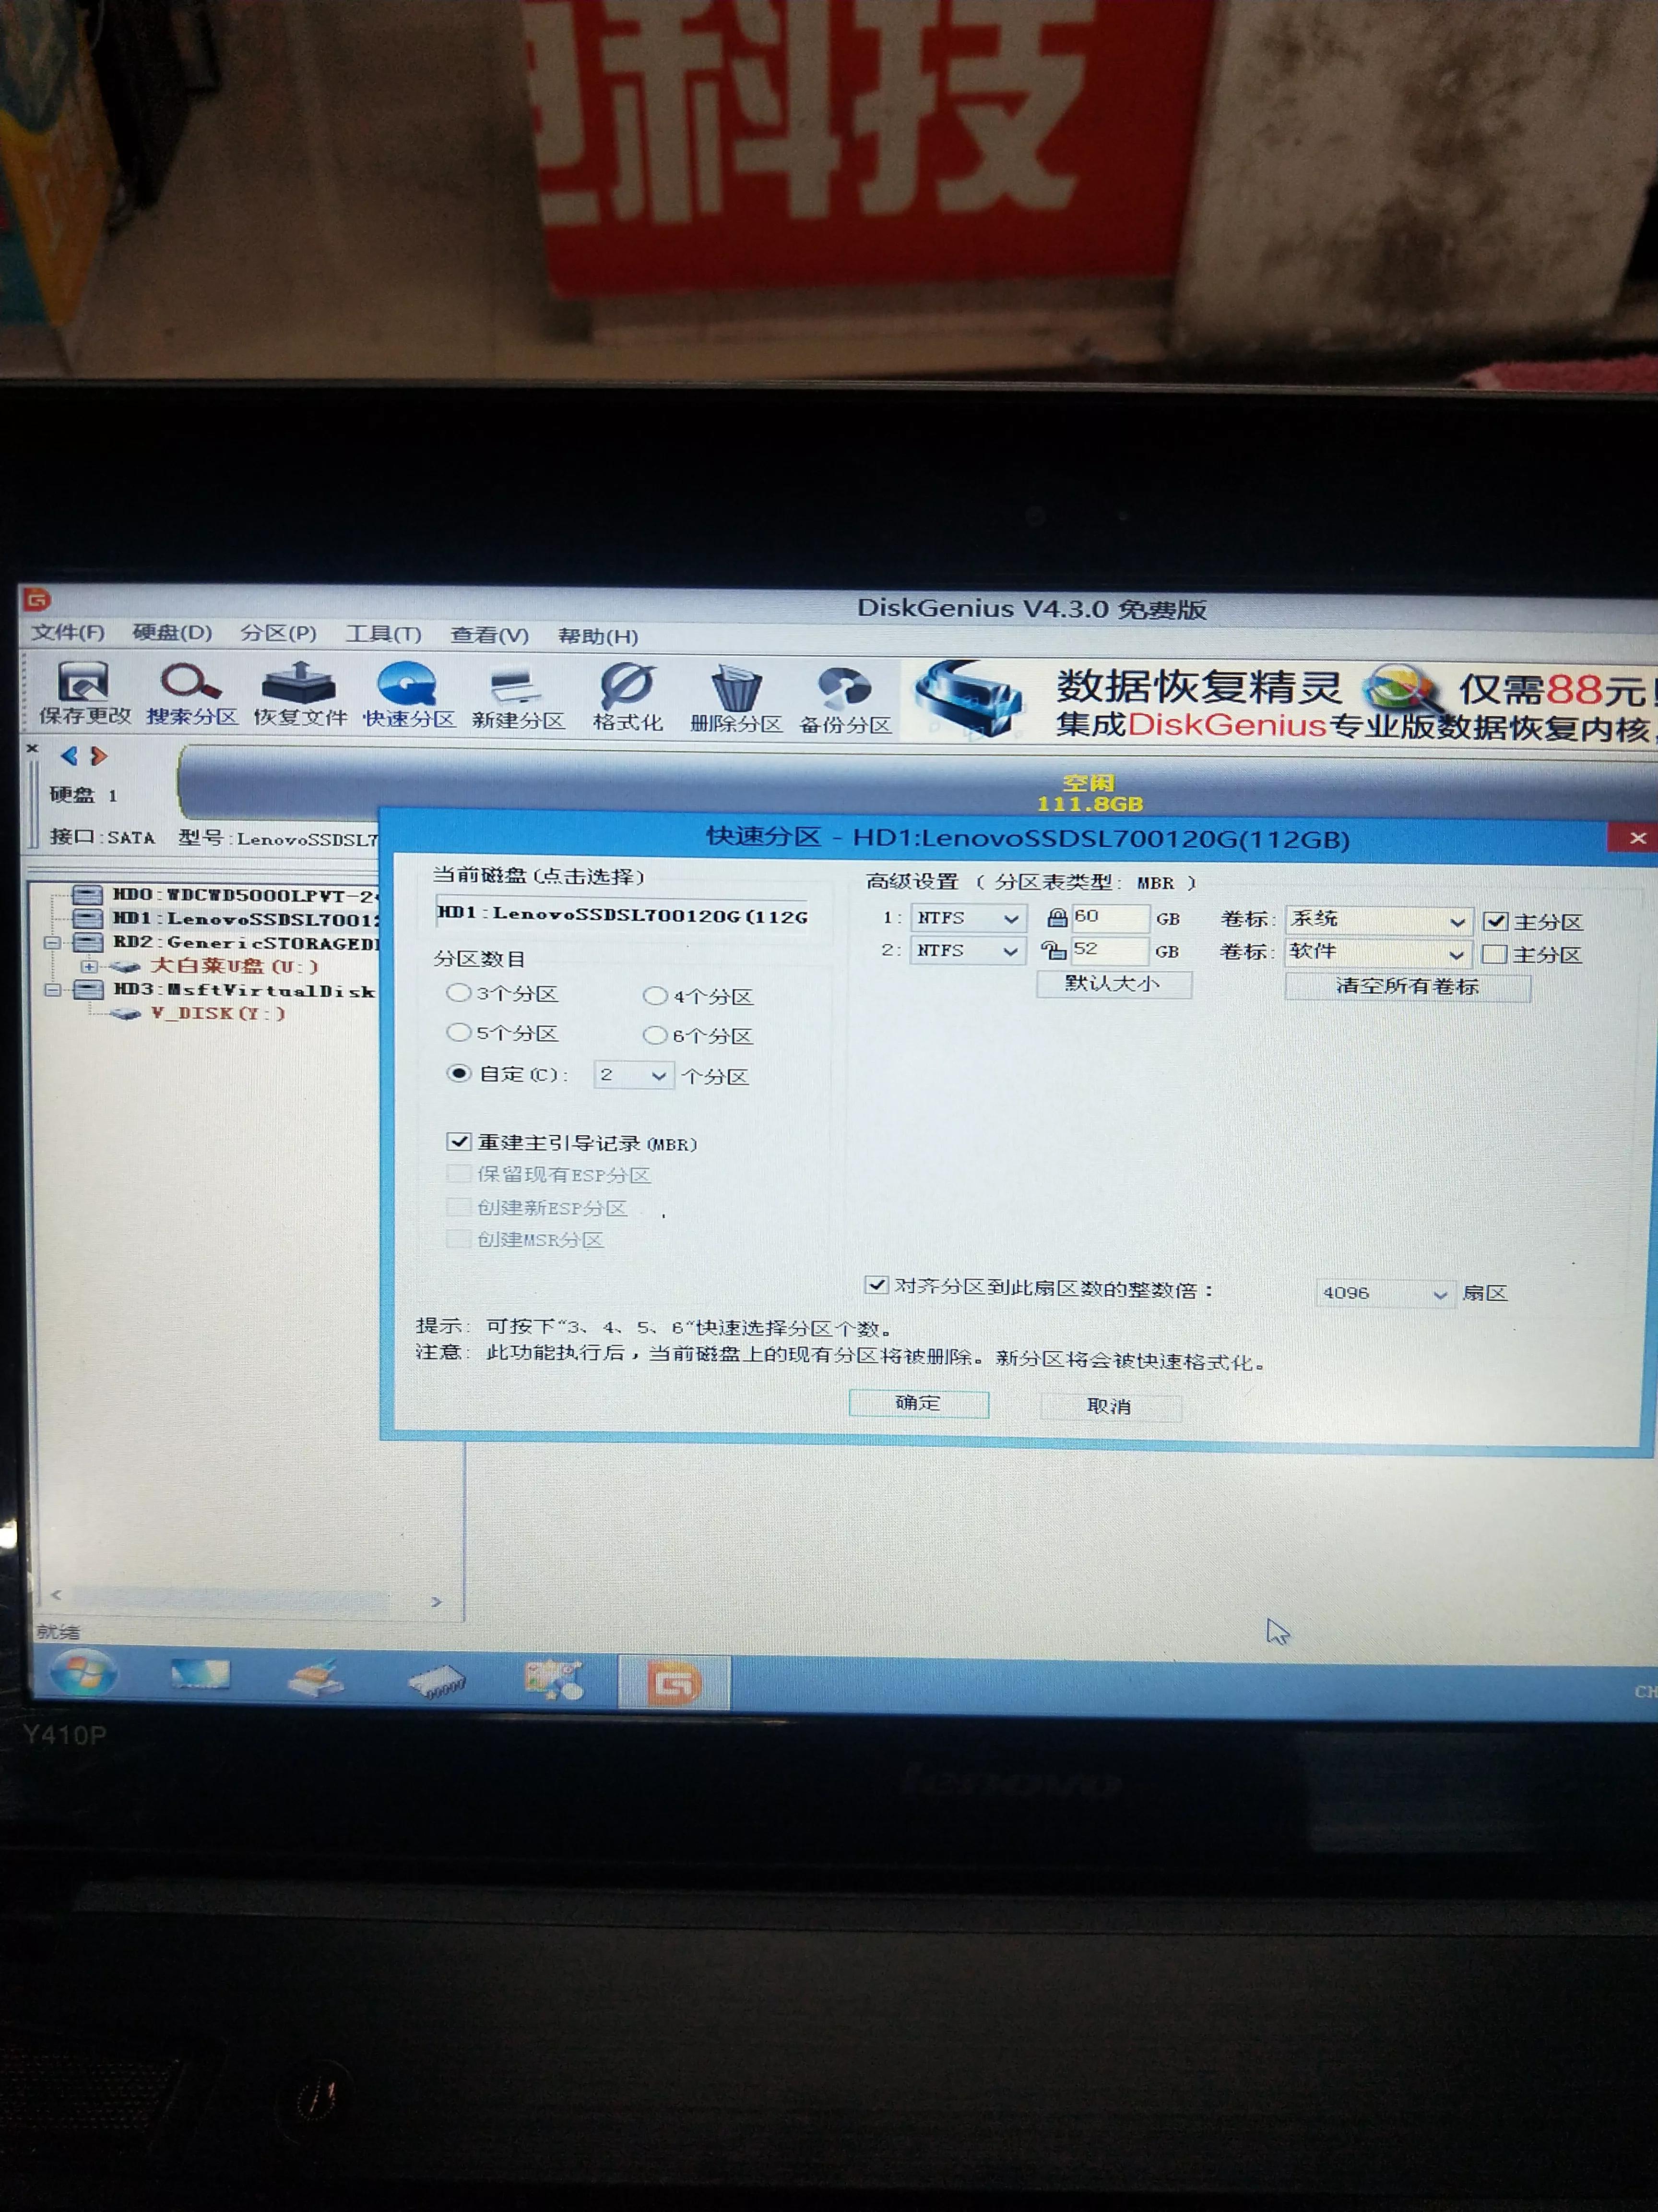The image size is (1658, 2212).
Task: Enable 主分区 for partition 2
Action: pyautogui.click(x=1495, y=955)
